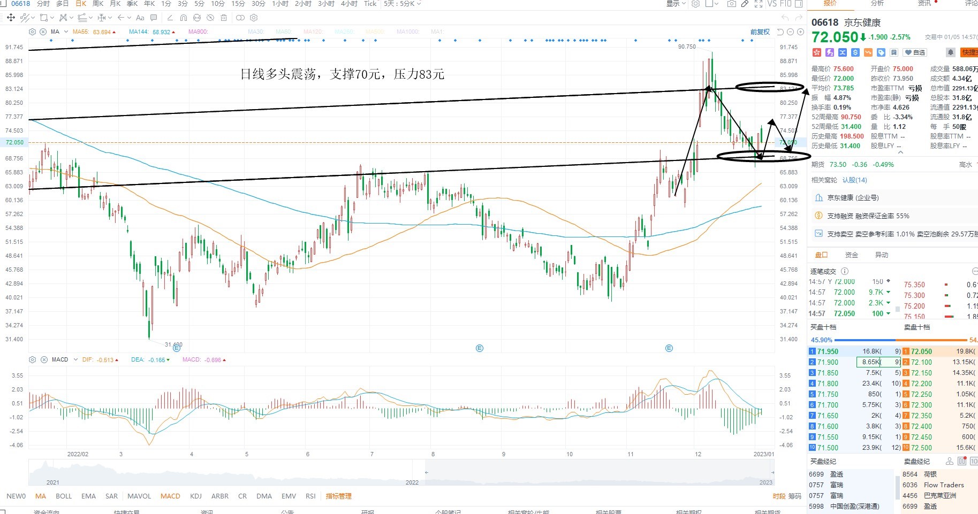Screen dimensions: 978x514
Task: Select the rectangle shape drawing tool
Action: pos(44,18)
